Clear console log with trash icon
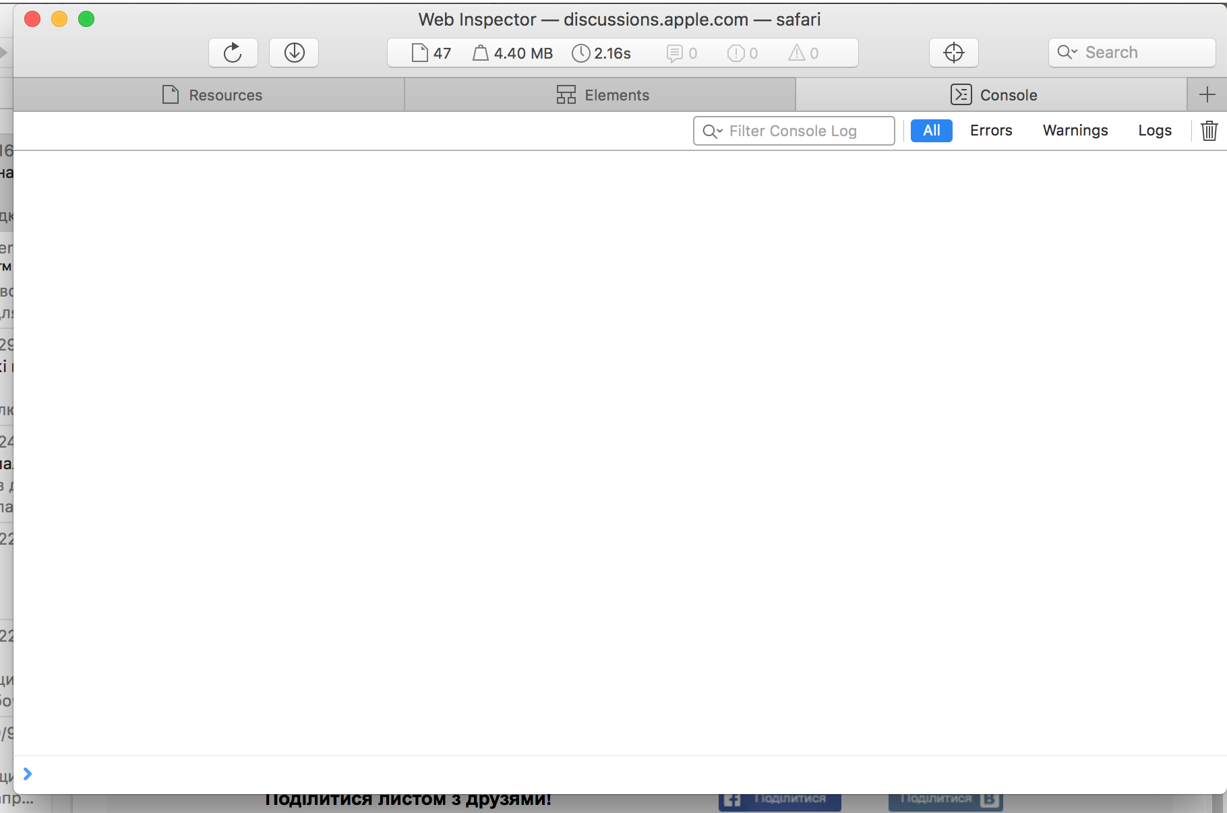This screenshot has width=1227, height=813. point(1209,131)
